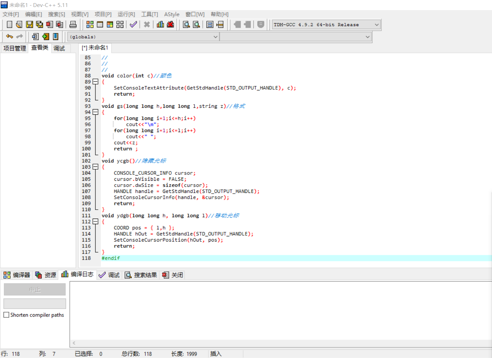The height and width of the screenshot is (358, 492).
Task: Trigger Rebuild All from the toolbar
Action: [120, 24]
